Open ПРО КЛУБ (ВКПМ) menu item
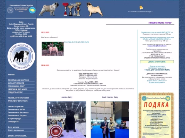This screenshot has height=138, width=185. 16,107
